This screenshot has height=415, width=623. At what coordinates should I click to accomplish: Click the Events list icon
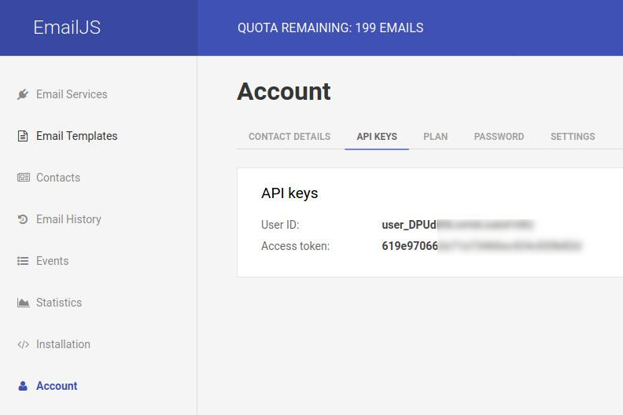point(23,261)
